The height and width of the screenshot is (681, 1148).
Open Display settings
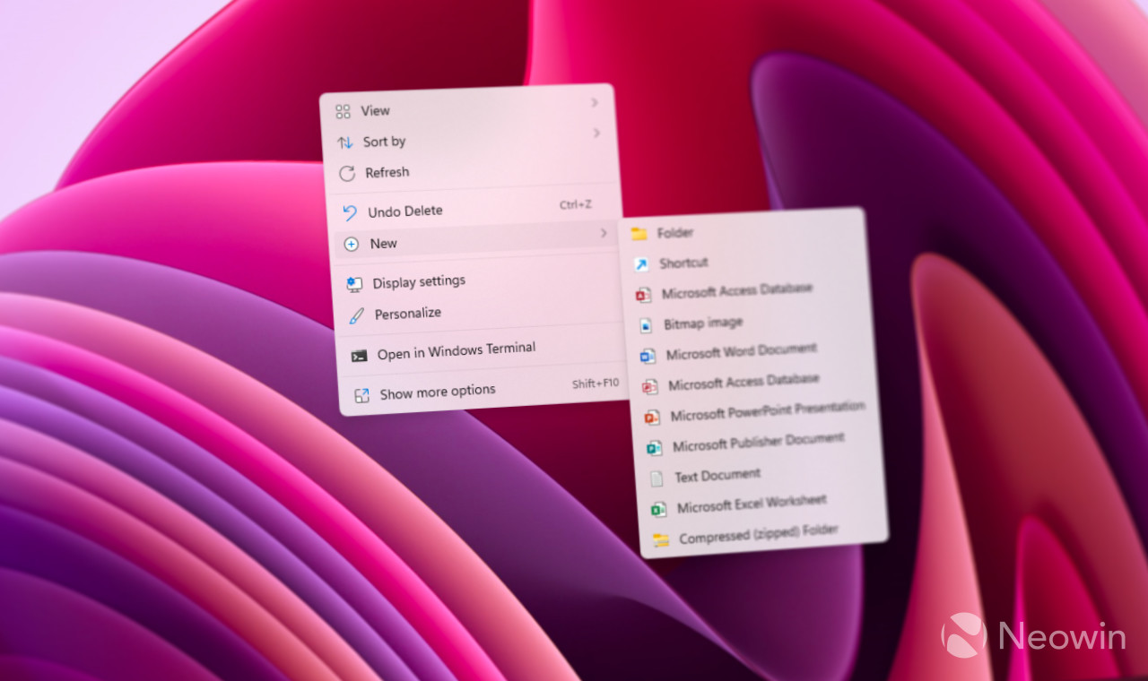pos(419,280)
